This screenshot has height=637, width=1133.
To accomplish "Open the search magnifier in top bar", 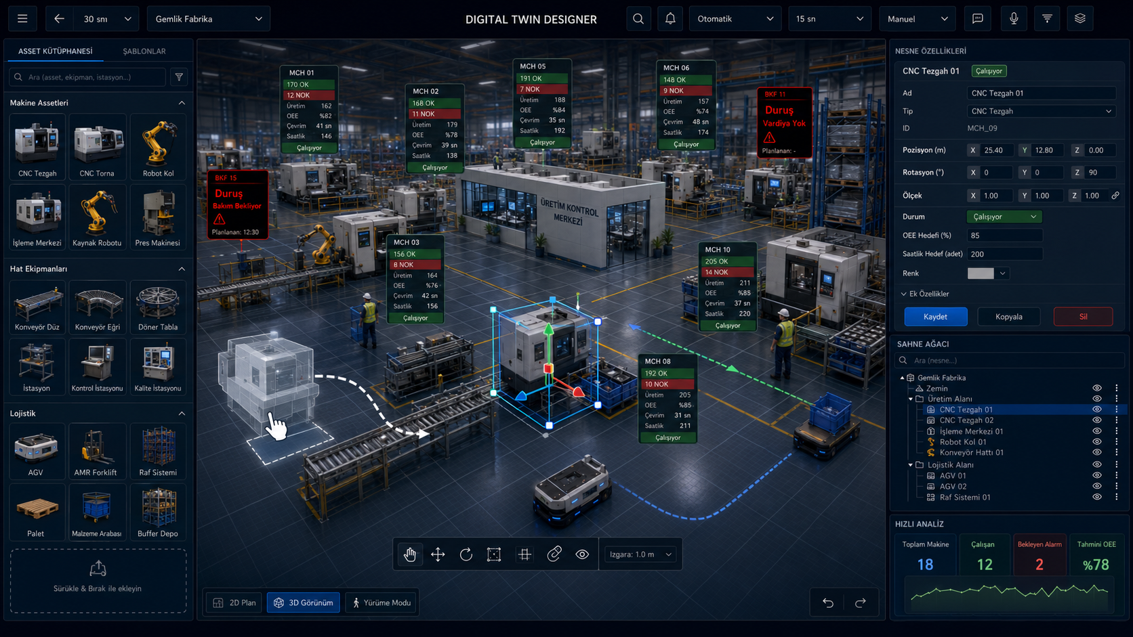I will [x=638, y=19].
